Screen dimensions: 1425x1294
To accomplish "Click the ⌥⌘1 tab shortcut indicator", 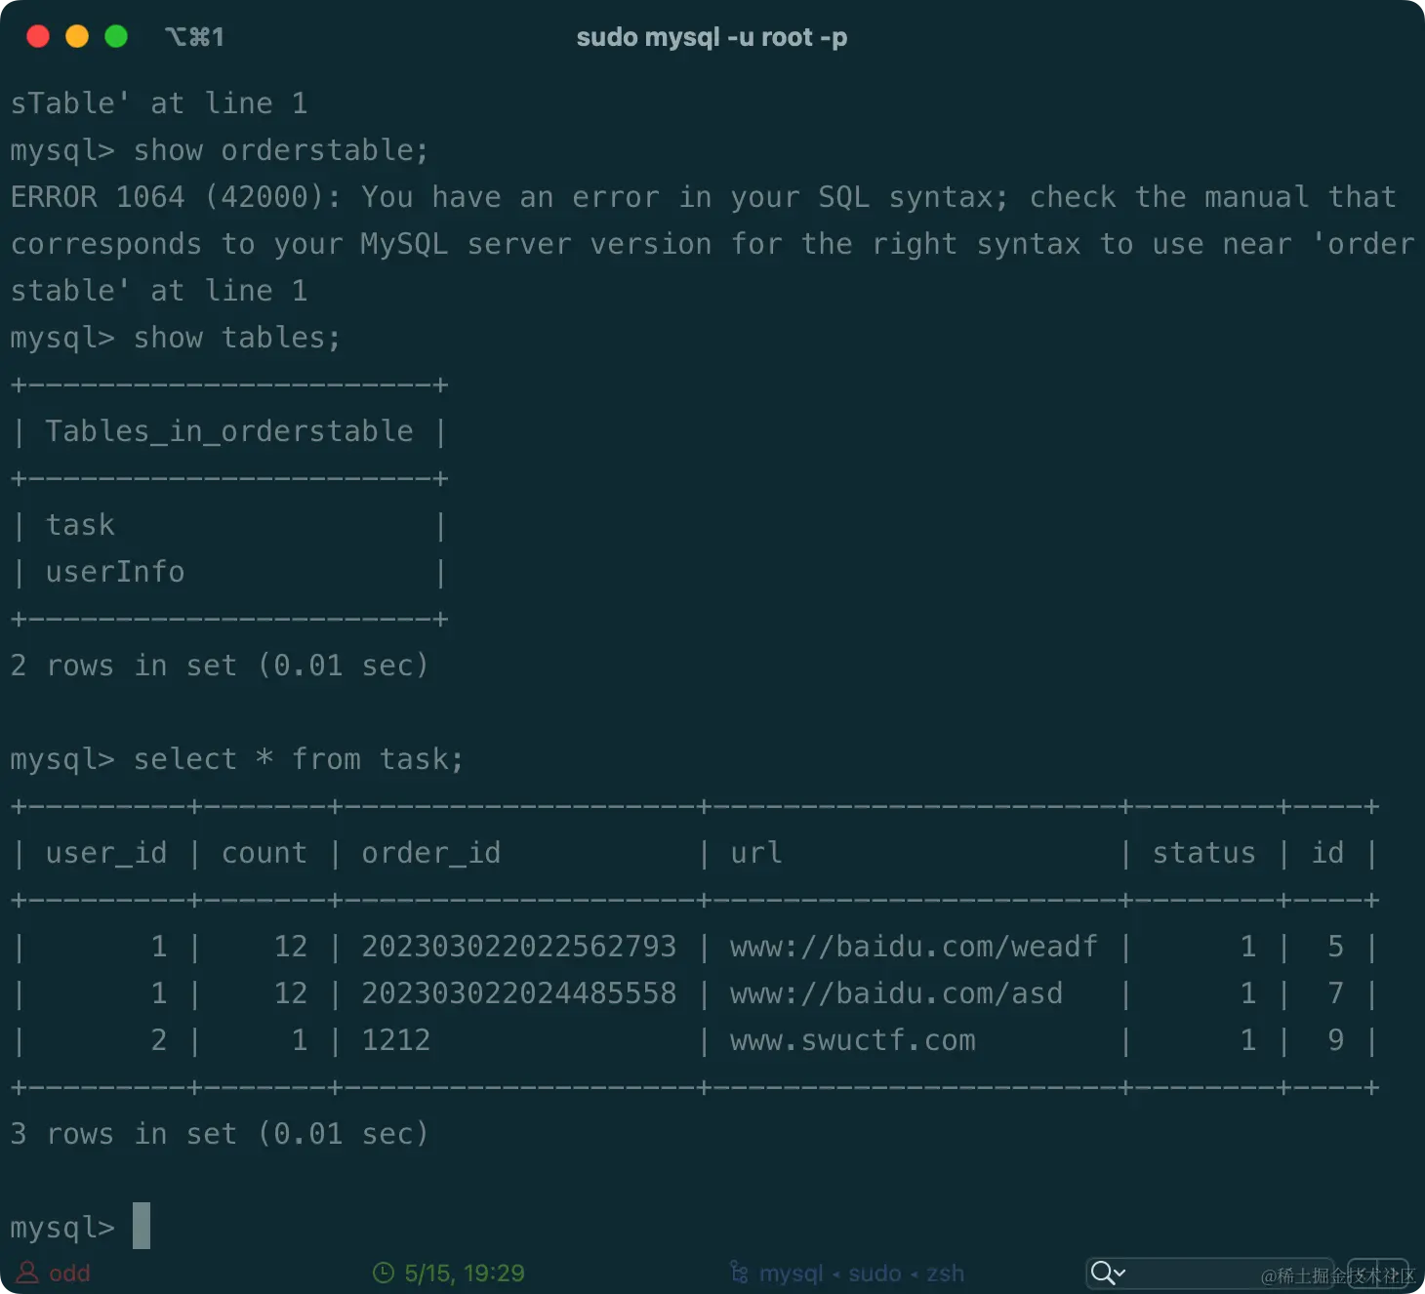I will pyautogui.click(x=193, y=36).
